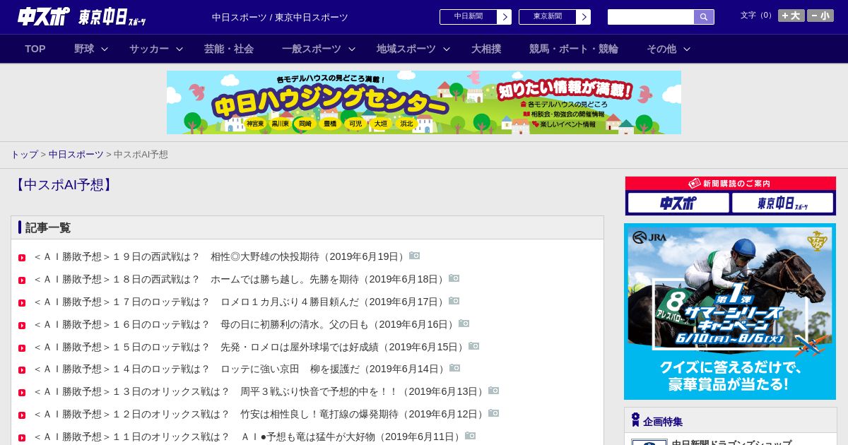Open the June 18 西武戦 AI prediction article
848x445 pixels.
tap(240, 279)
